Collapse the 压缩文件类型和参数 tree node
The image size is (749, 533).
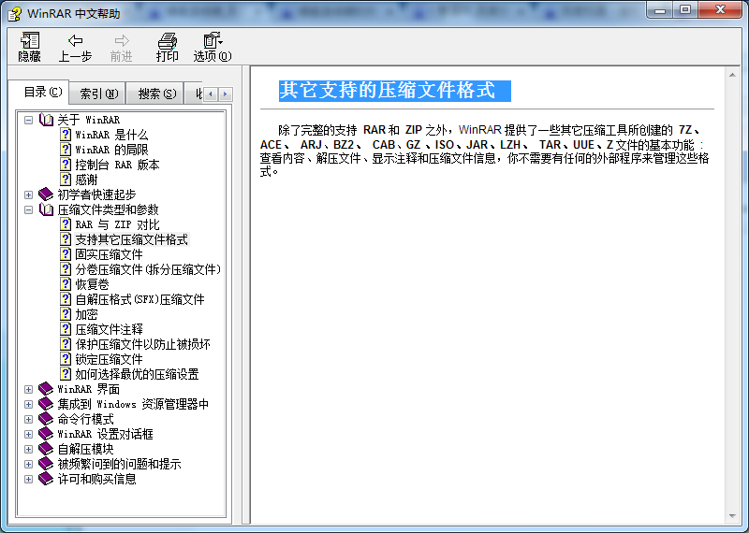29,209
